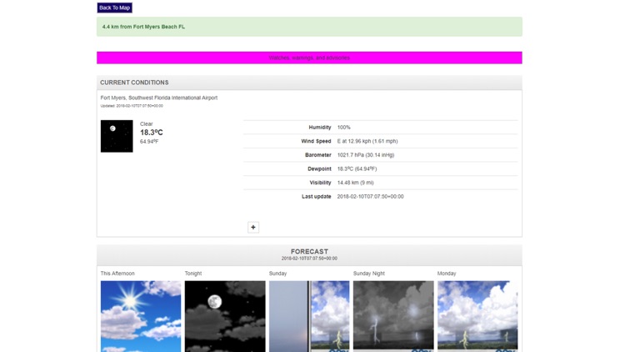Image resolution: width=625 pixels, height=352 pixels.
Task: Select the Sunday Night thunderstorm image
Action: pos(393,316)
